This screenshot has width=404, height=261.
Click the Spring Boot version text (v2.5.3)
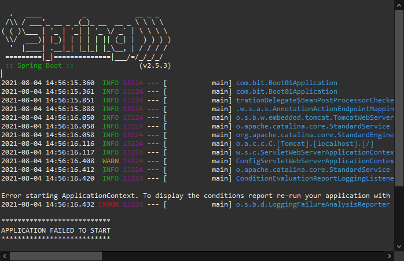click(x=155, y=66)
